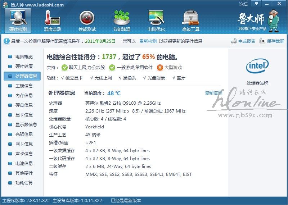Click the 重新检测 re-detect link
288x205 pixels.
click(x=148, y=41)
